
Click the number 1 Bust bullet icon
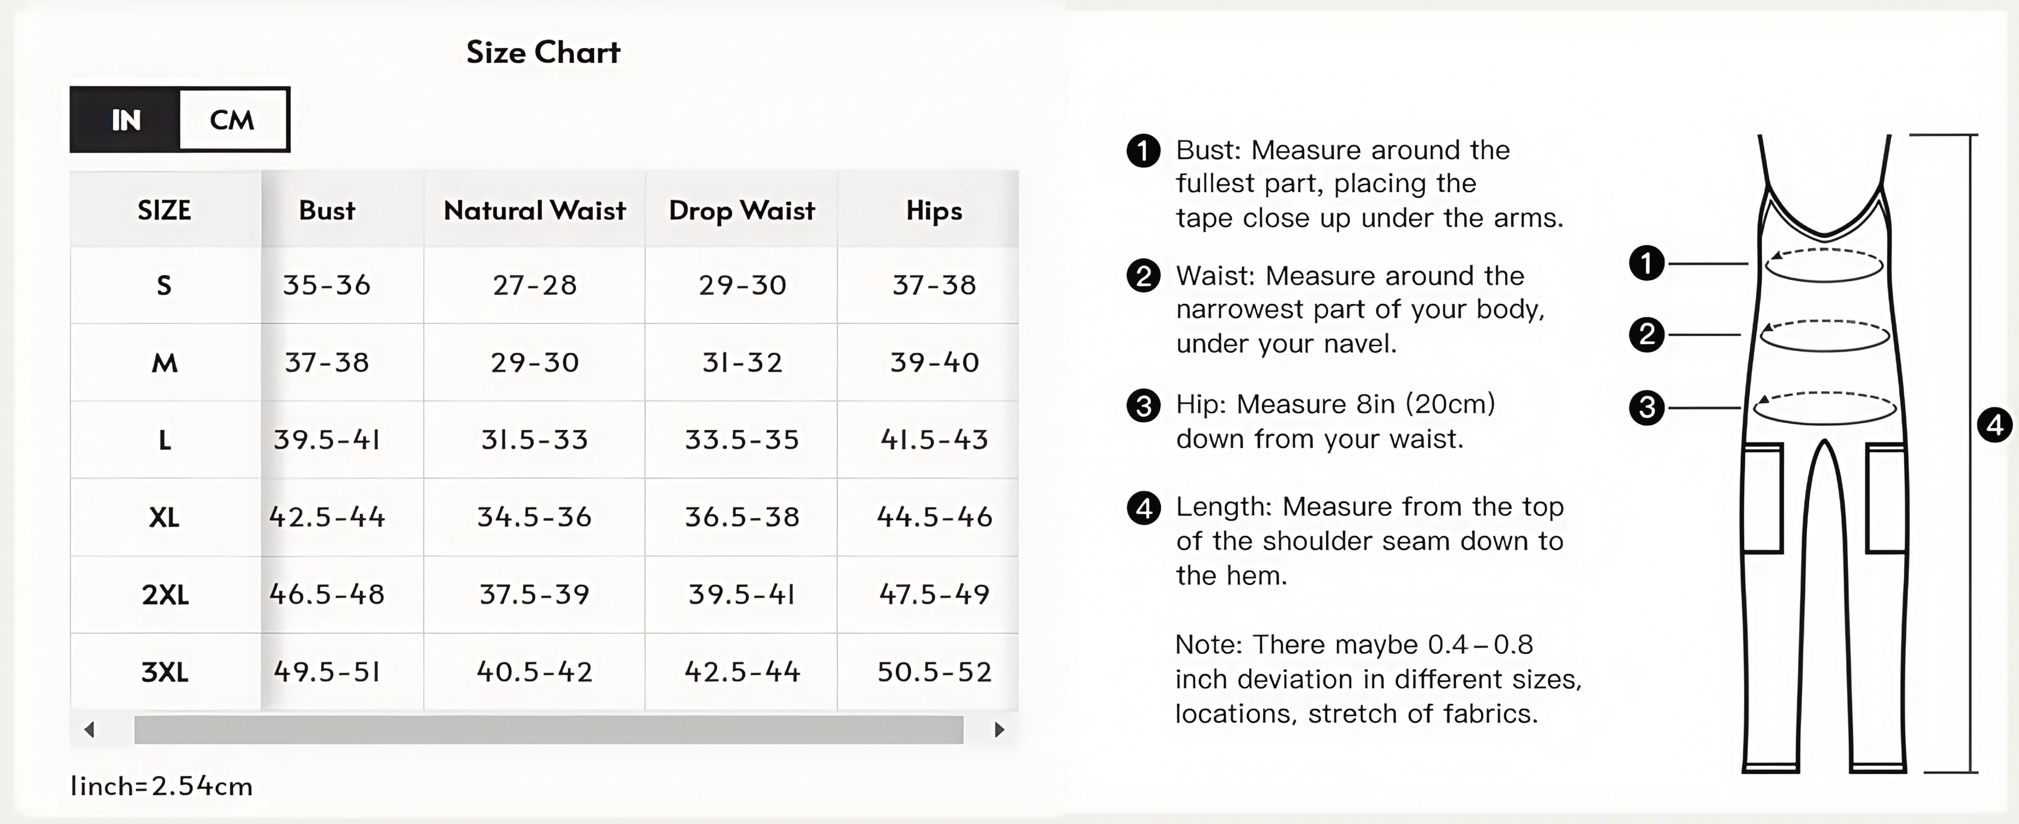pyautogui.click(x=1143, y=150)
